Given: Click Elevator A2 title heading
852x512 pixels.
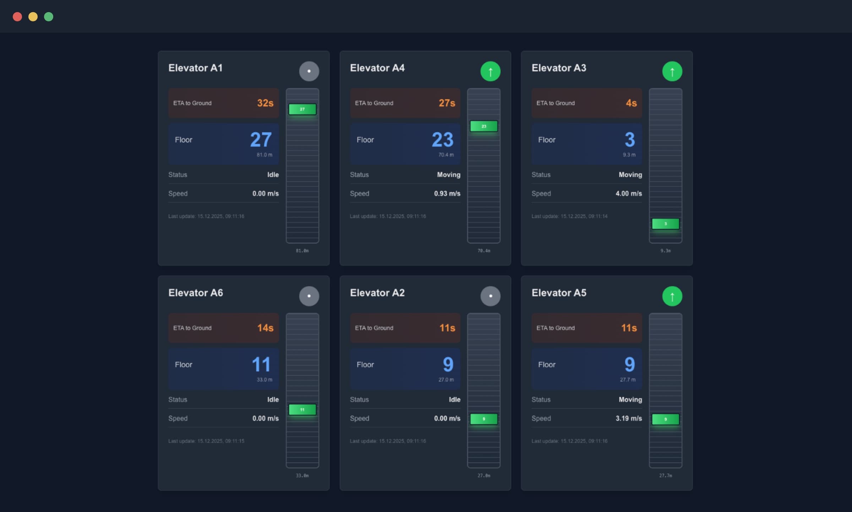Looking at the screenshot, I should point(377,293).
